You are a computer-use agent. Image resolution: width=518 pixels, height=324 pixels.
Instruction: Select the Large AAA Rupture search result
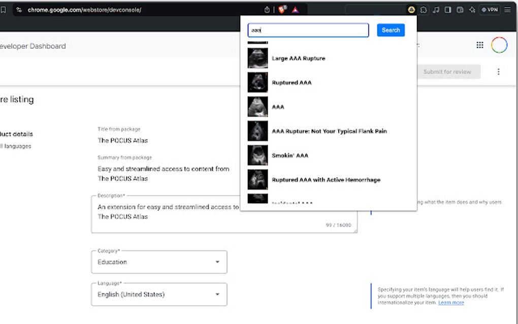(299, 58)
